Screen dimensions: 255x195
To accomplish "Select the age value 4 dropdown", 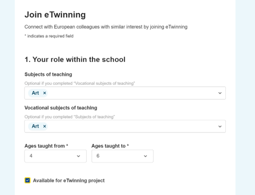I will 56,156.
